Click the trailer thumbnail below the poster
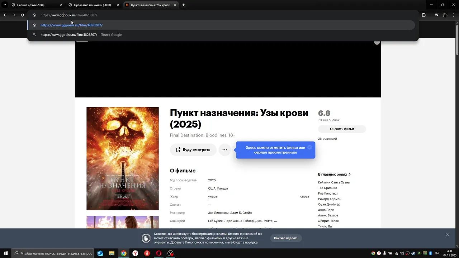 coord(123,222)
